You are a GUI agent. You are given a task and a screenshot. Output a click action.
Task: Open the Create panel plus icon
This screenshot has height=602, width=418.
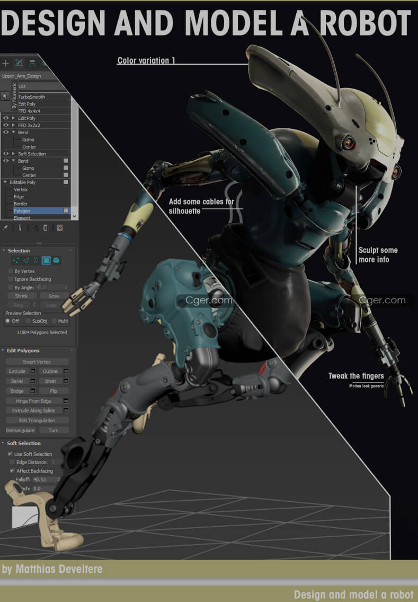6,63
